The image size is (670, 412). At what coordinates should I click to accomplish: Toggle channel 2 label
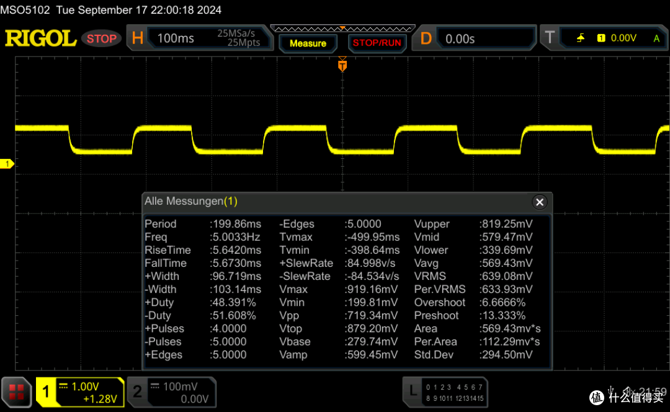point(137,392)
